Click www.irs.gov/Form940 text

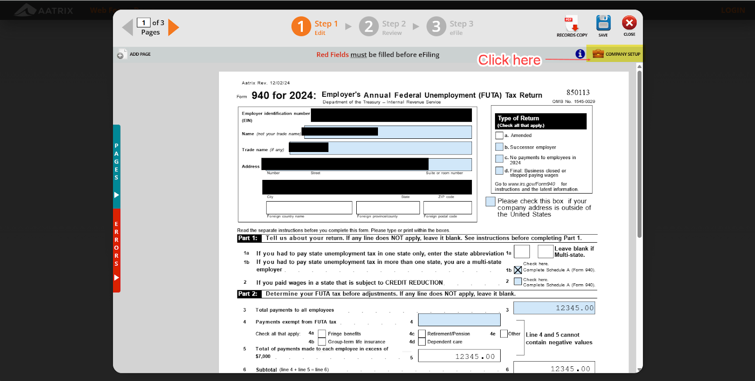(531, 184)
